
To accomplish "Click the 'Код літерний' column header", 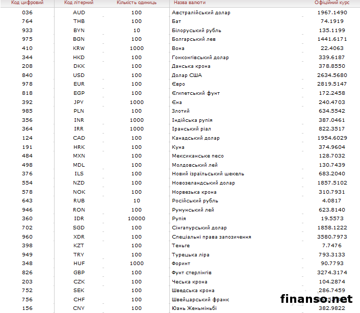I will click(x=79, y=3).
